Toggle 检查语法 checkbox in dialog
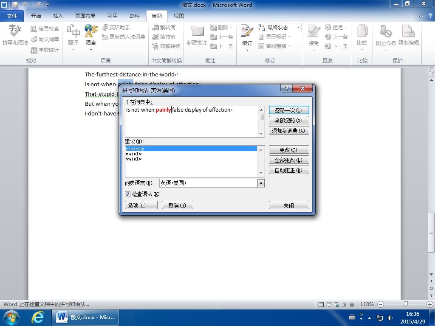Image resolution: width=435 pixels, height=326 pixels. coord(127,194)
